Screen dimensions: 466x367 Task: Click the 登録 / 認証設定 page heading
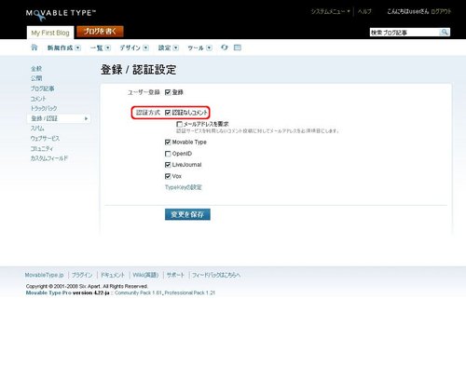tap(138, 70)
